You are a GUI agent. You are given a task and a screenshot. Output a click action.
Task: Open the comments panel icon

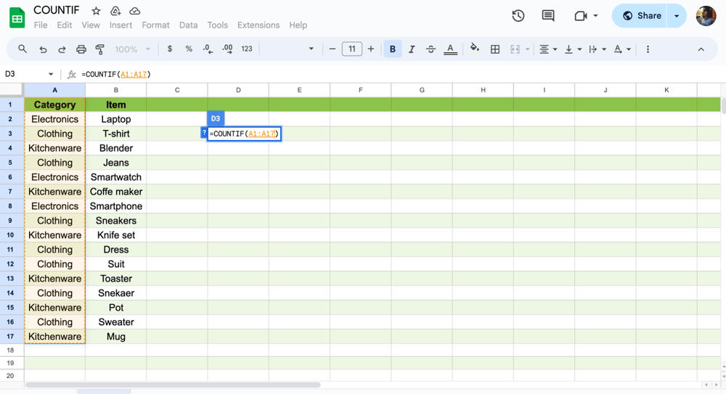pyautogui.click(x=548, y=16)
